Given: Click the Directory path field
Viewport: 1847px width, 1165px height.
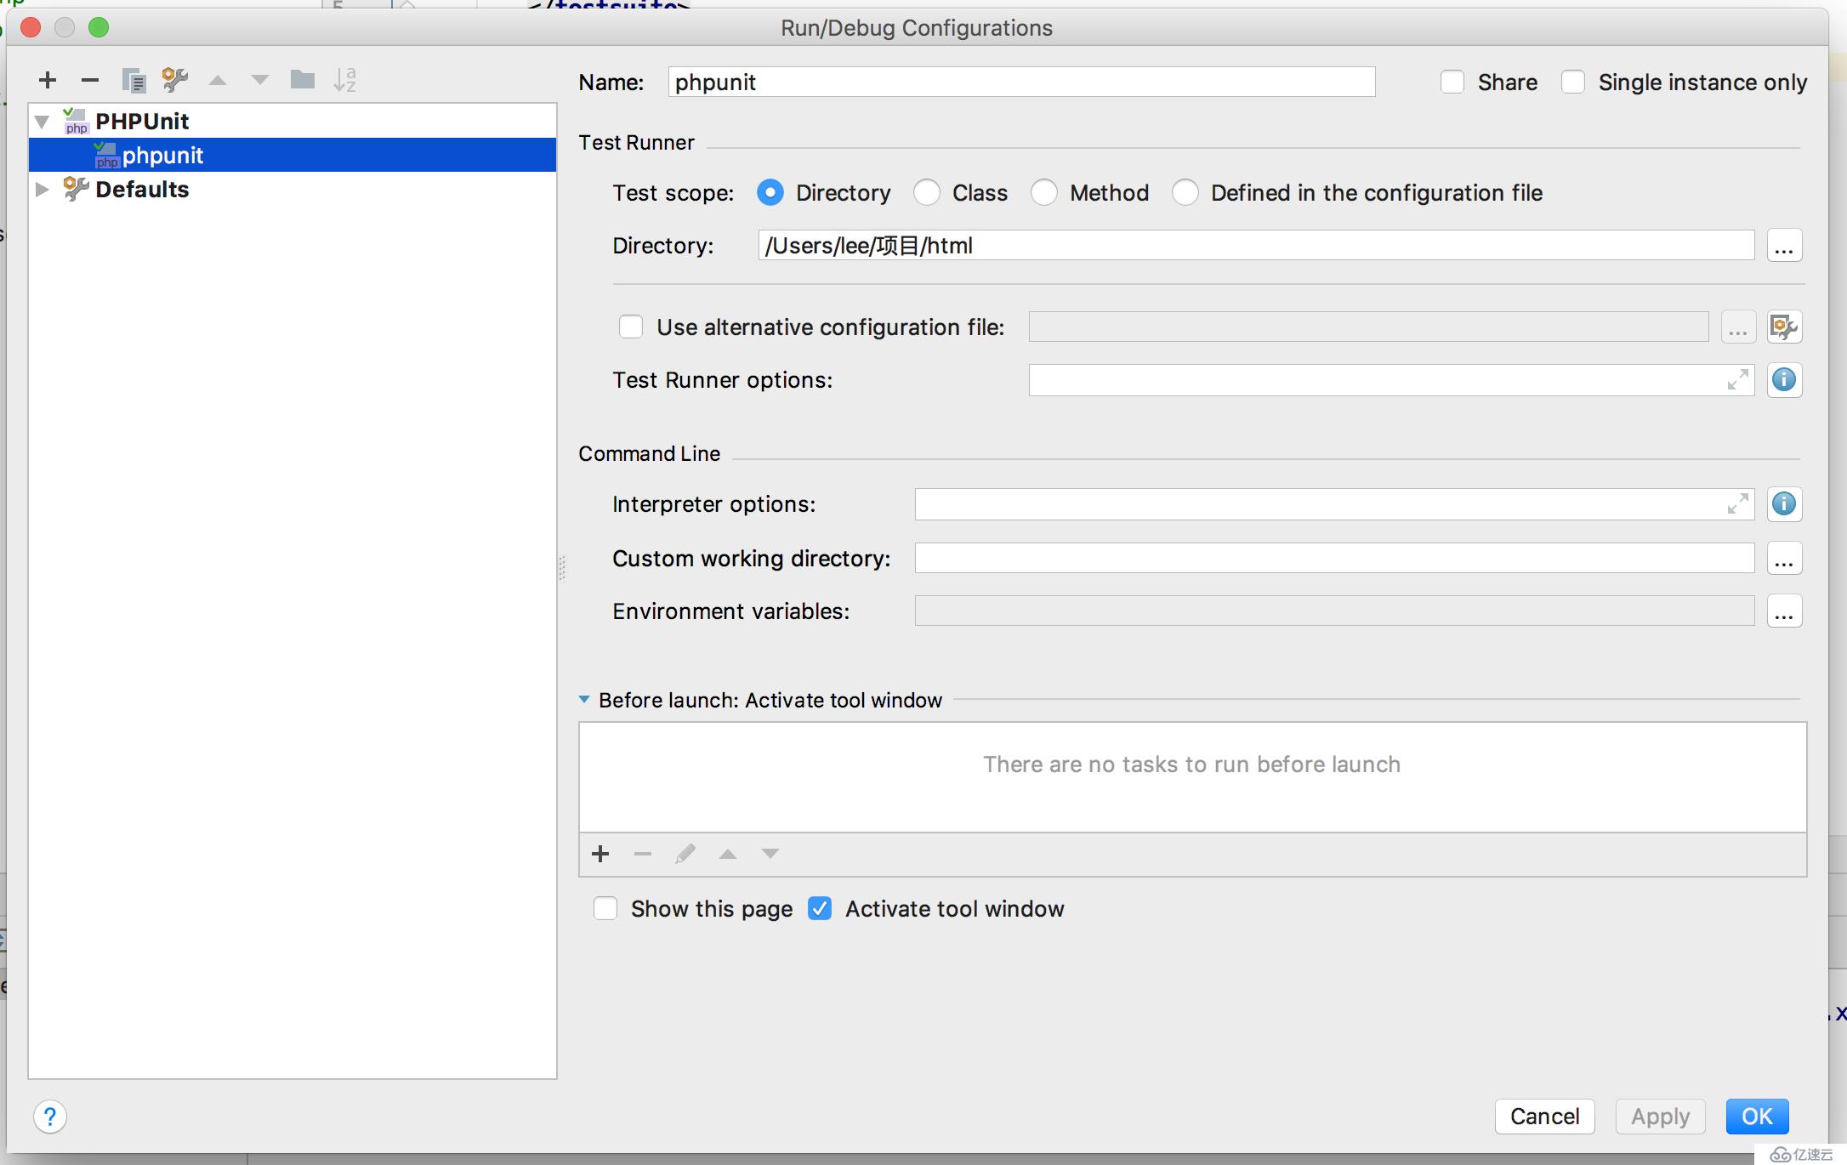Looking at the screenshot, I should point(1256,246).
